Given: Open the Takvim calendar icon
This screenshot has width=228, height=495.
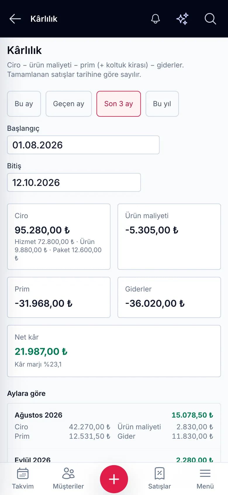Looking at the screenshot, I should click(x=23, y=473).
